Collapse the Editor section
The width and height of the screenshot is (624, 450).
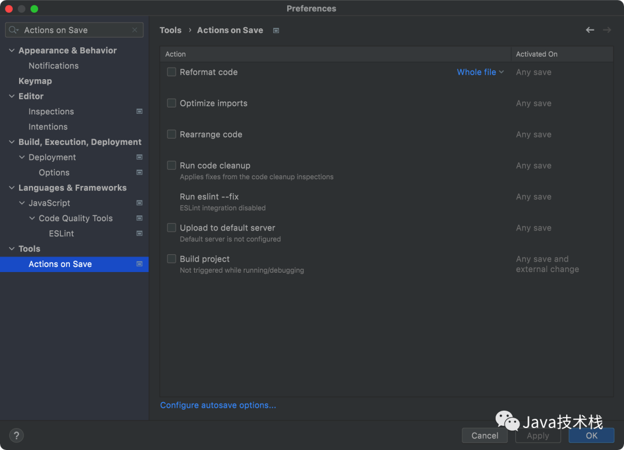pyautogui.click(x=12, y=96)
